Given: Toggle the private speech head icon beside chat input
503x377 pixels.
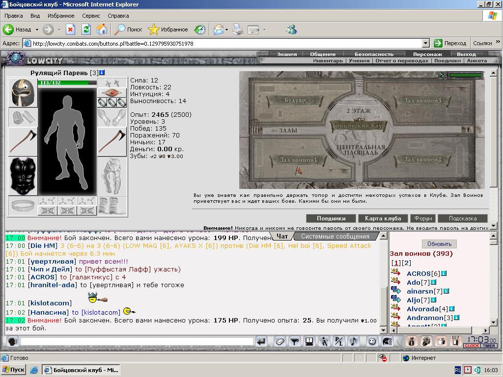Looking at the screenshot, I should click(12, 342).
